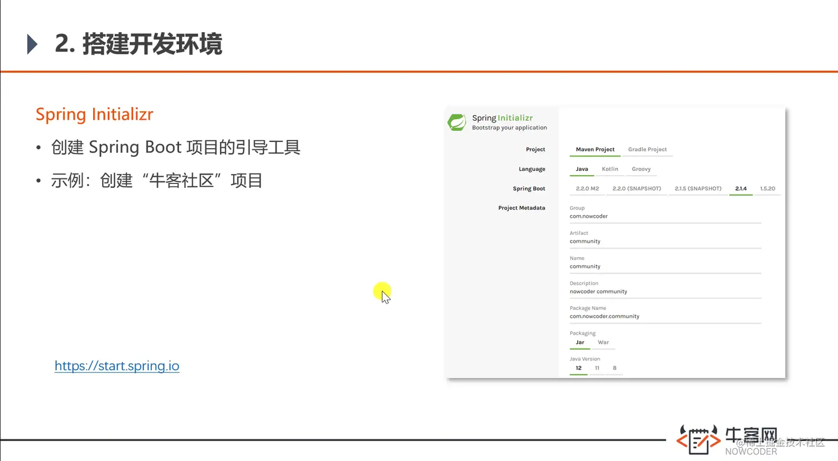The height and width of the screenshot is (461, 838).
Task: Click the Name field containing community
Action: [665, 267]
